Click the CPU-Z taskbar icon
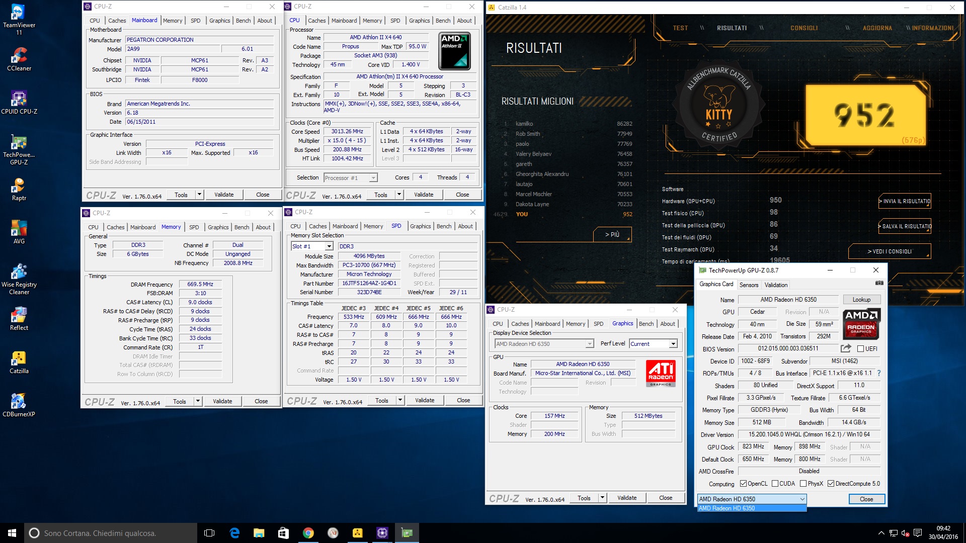The image size is (966, 543). pyautogui.click(x=382, y=533)
